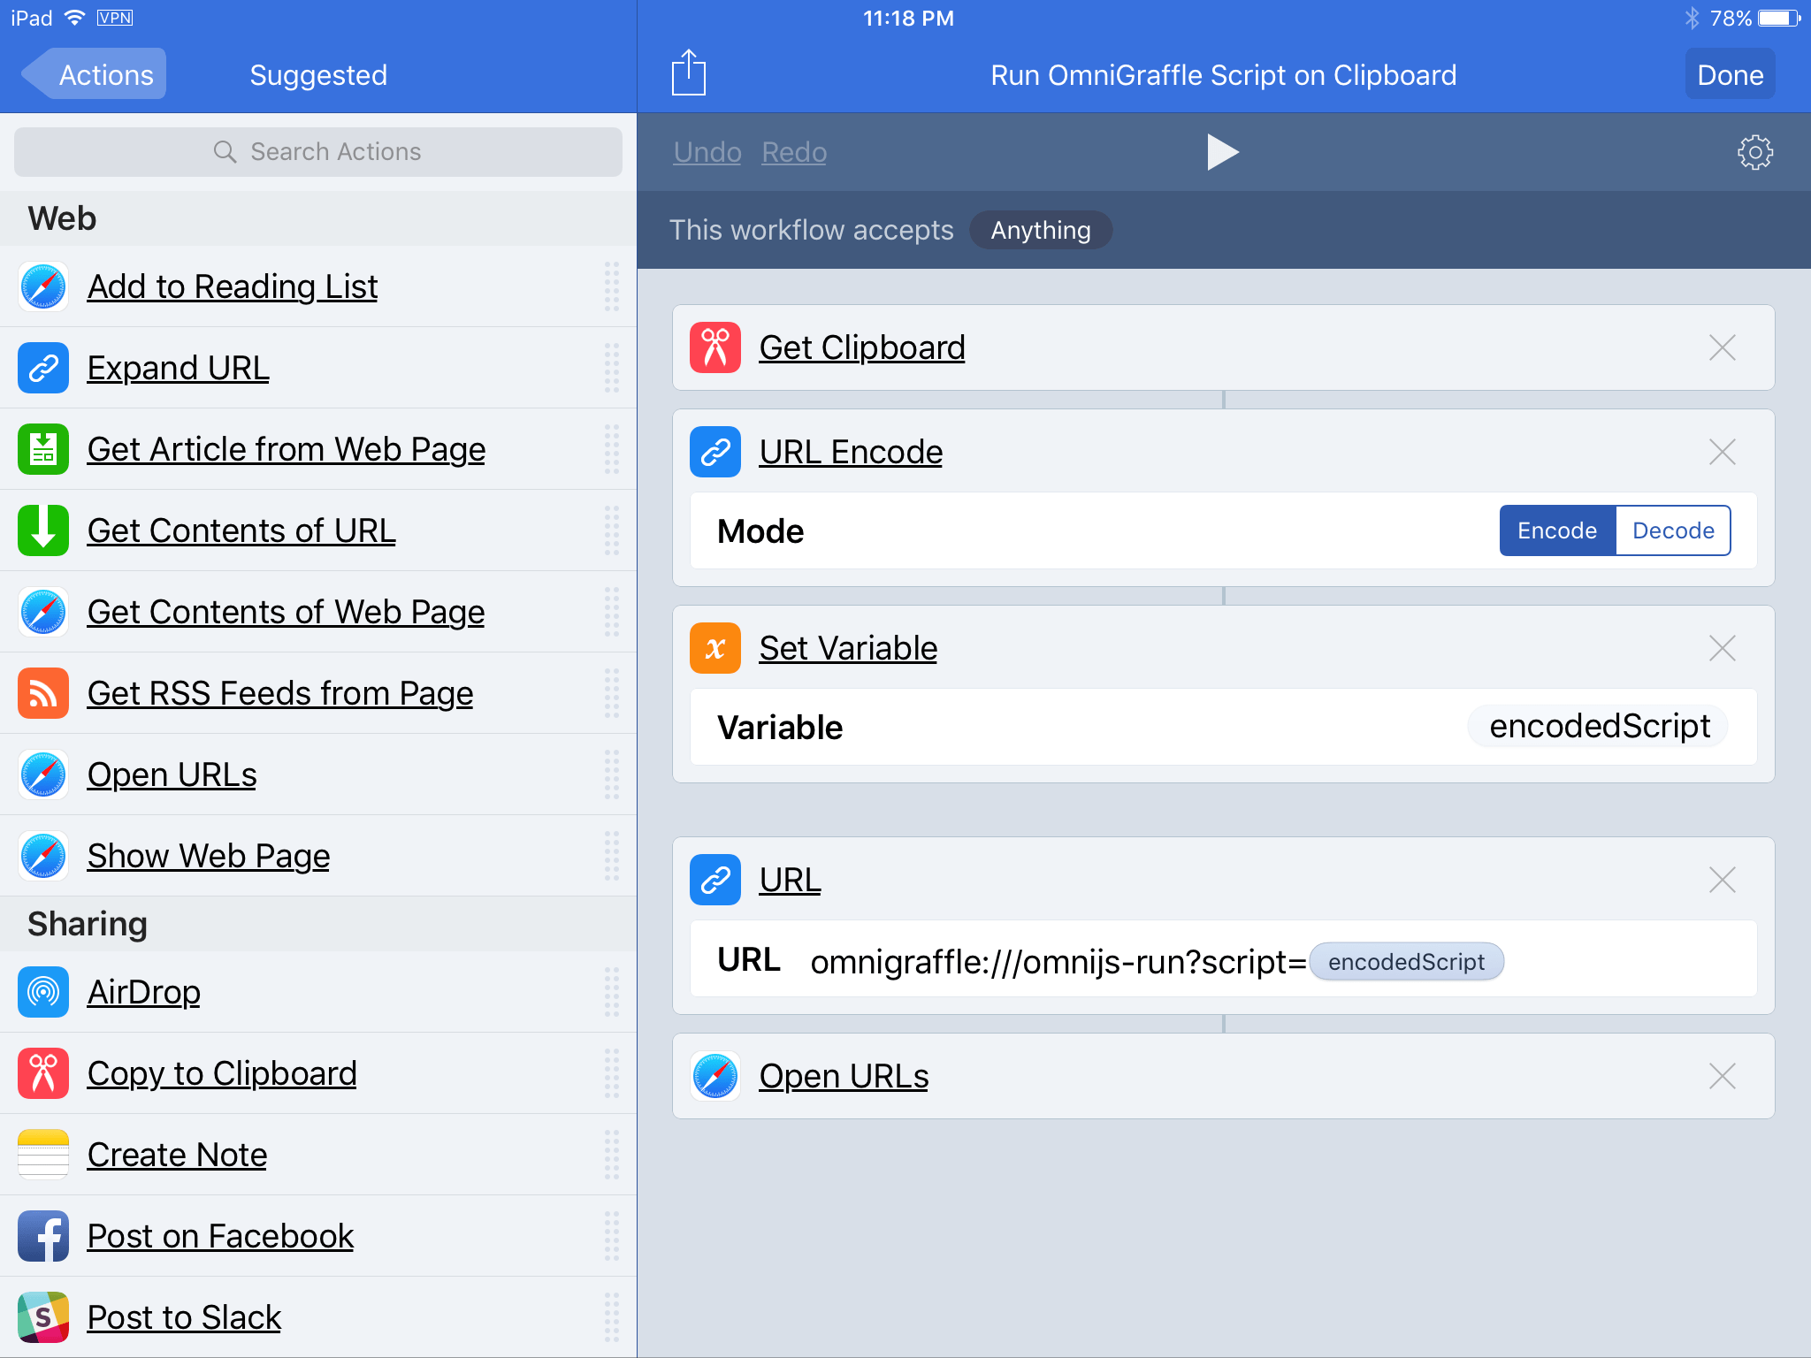Edit the encodedScript variable name field

click(1599, 727)
